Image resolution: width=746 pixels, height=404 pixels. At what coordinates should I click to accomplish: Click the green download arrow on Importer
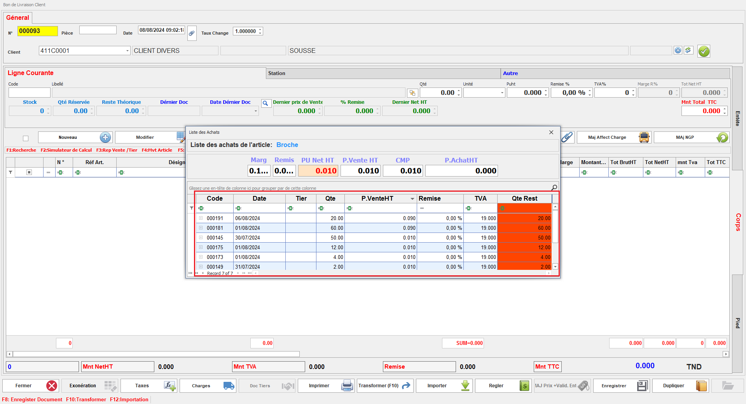pyautogui.click(x=465, y=386)
